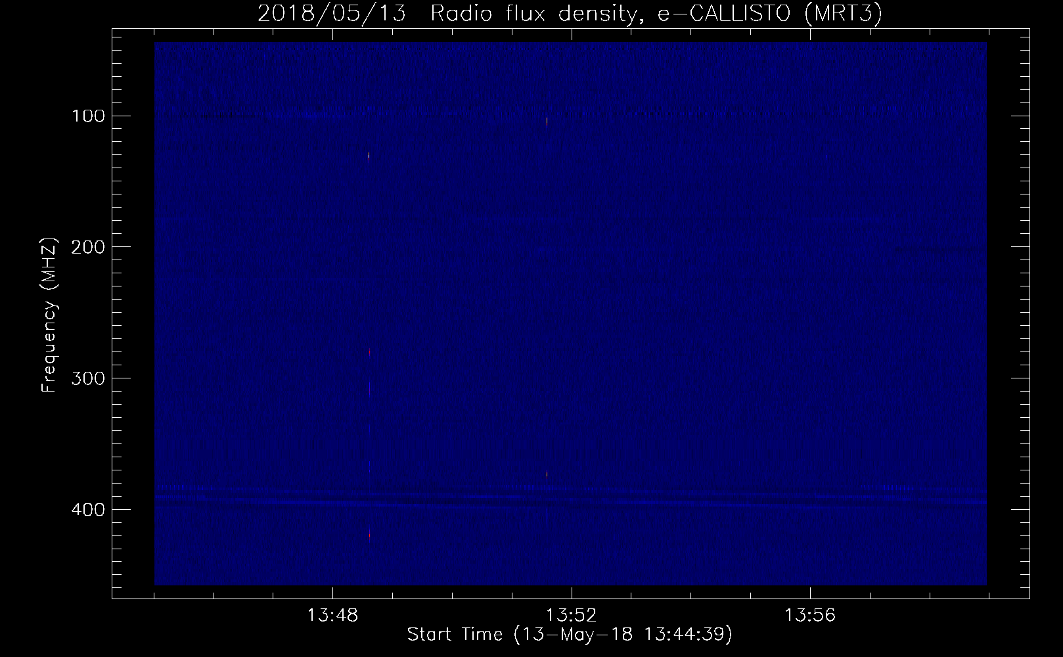Click the 13:56 time tick label

tap(810, 616)
